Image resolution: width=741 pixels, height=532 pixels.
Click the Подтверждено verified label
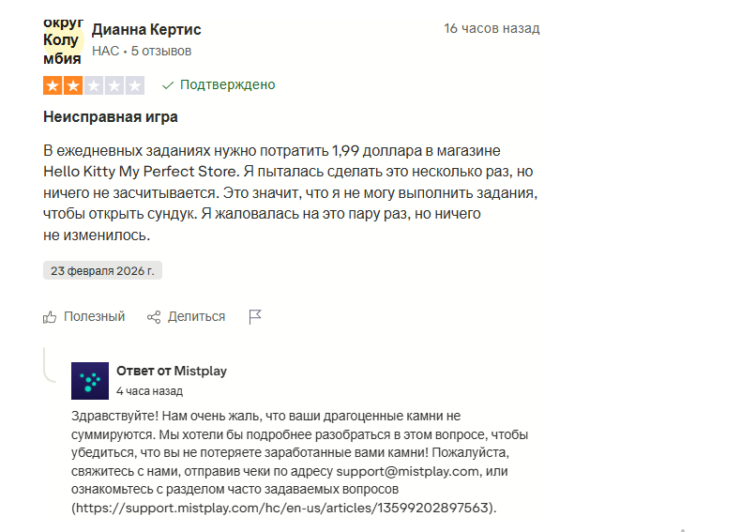(227, 85)
